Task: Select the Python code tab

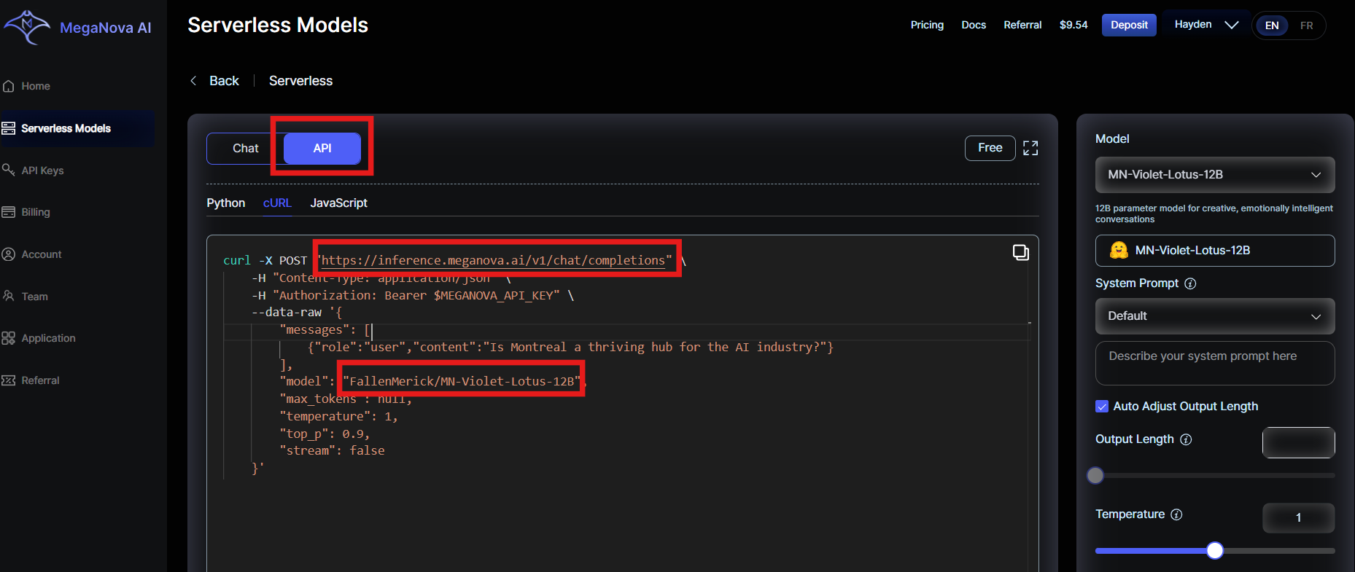Action: (x=225, y=203)
